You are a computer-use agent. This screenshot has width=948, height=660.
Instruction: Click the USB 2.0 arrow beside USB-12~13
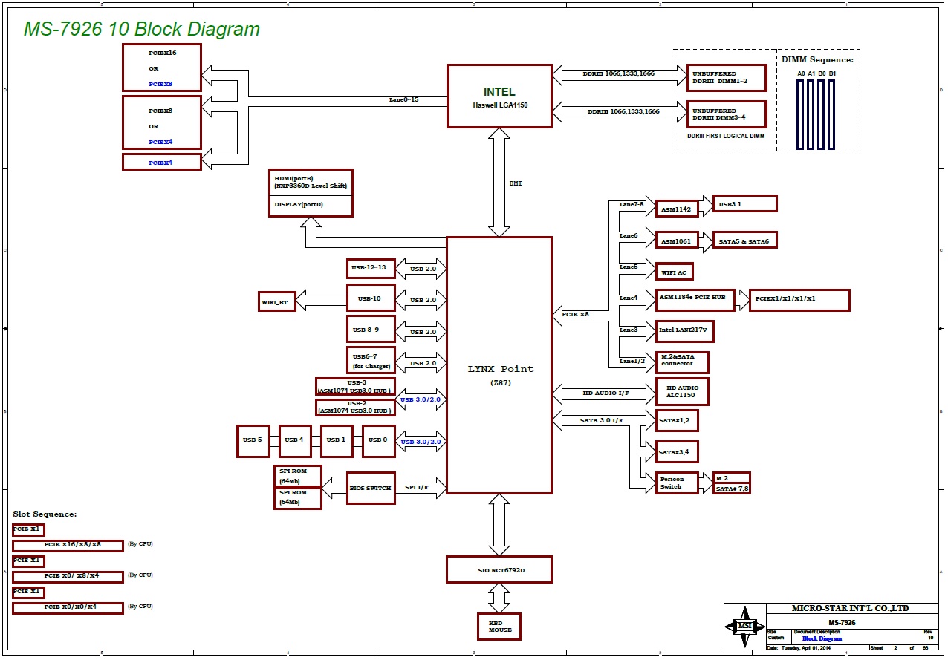coord(421,268)
